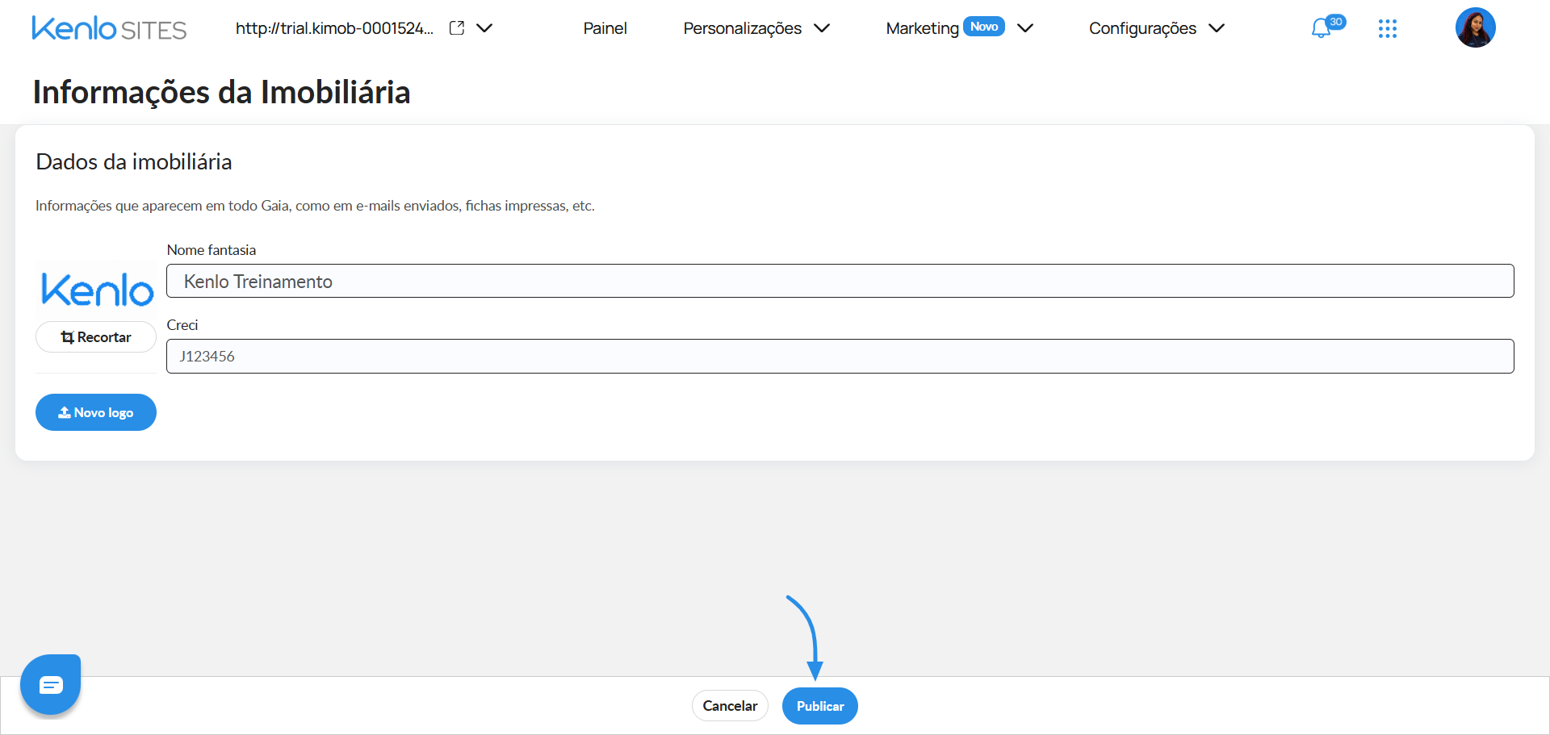Open site URL in new tab icon
This screenshot has width=1550, height=735.
457,27
